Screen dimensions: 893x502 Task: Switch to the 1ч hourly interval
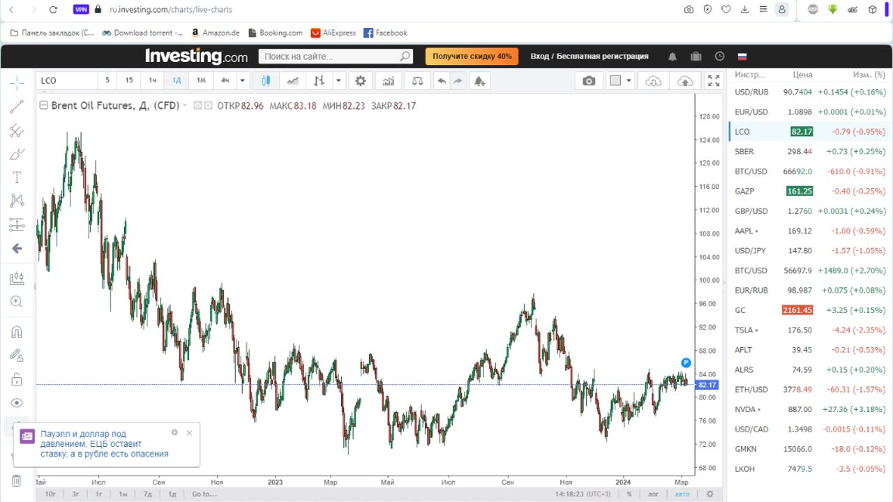(152, 81)
